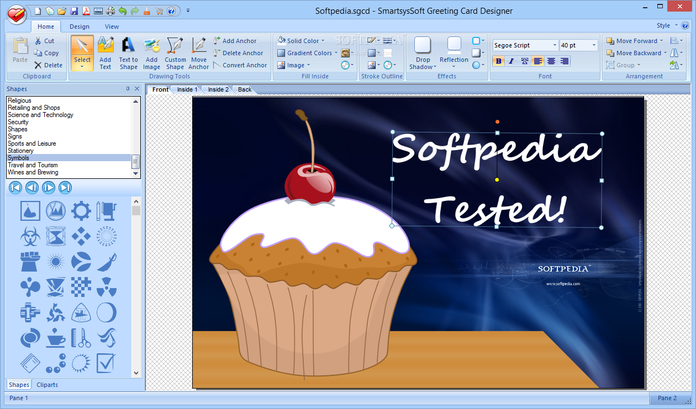The width and height of the screenshot is (696, 409).
Task: Insert the gear cog shape
Action: [81, 210]
